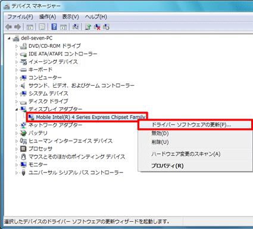The height and width of the screenshot is (229, 253).
Task: Select the イメージング デバイス label
Action: 53,62
